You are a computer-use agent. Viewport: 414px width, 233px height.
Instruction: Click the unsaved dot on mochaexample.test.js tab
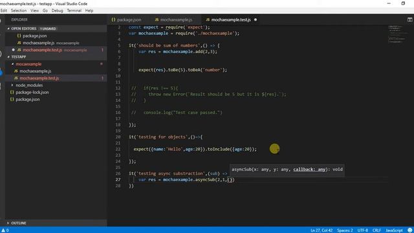pyautogui.click(x=256, y=20)
